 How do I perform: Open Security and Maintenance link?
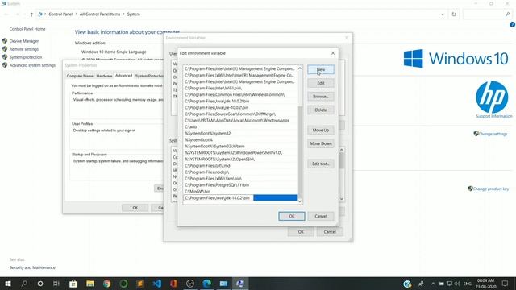click(32, 267)
